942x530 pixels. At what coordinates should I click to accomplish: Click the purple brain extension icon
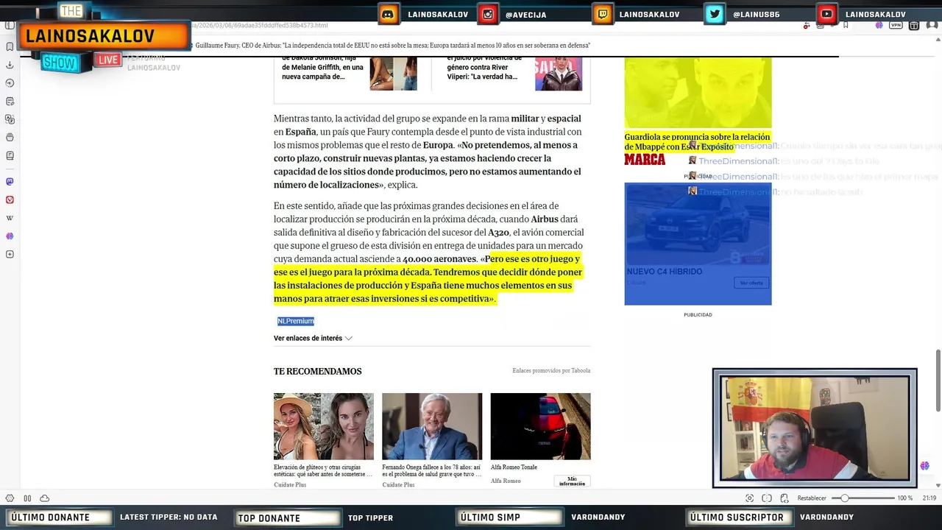(x=879, y=25)
